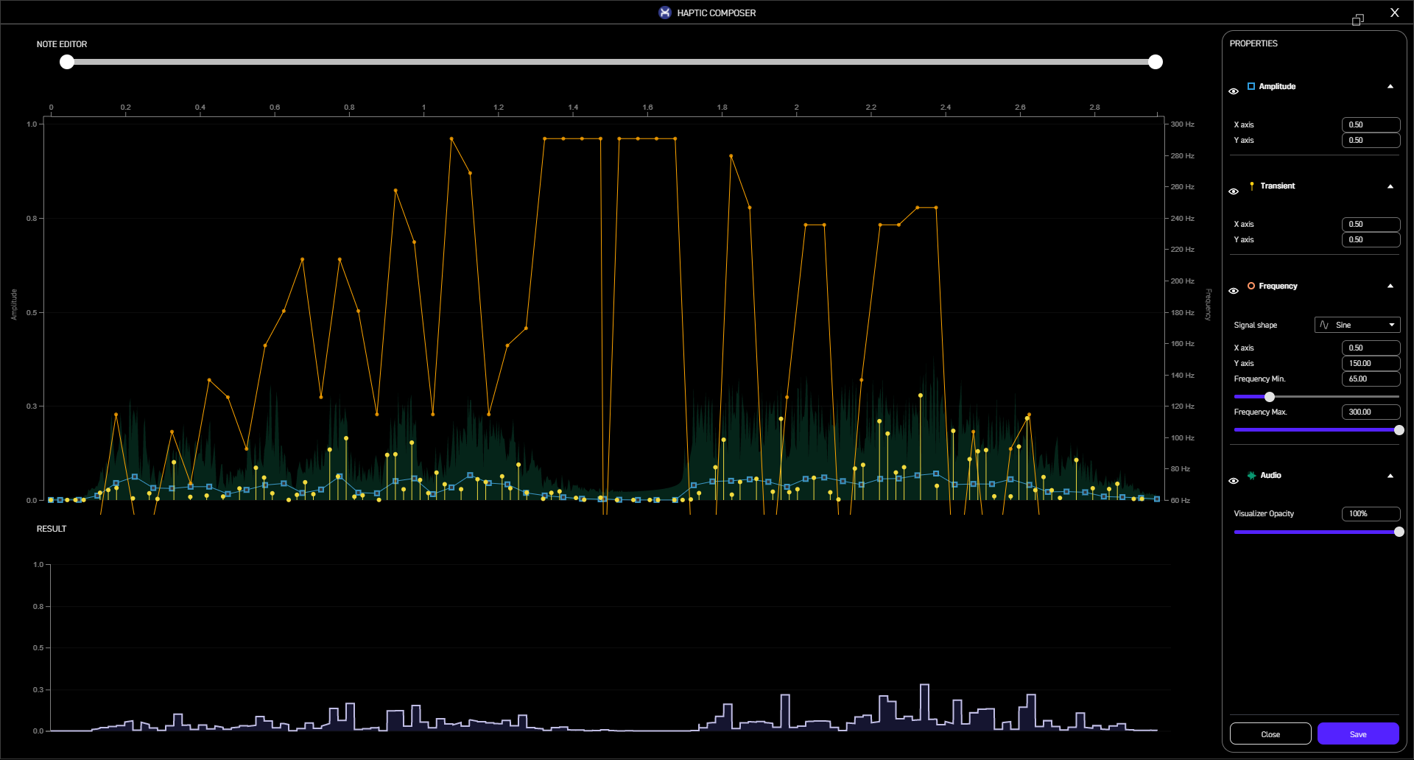Toggle Frequency layer visibility eye

[x=1234, y=291]
